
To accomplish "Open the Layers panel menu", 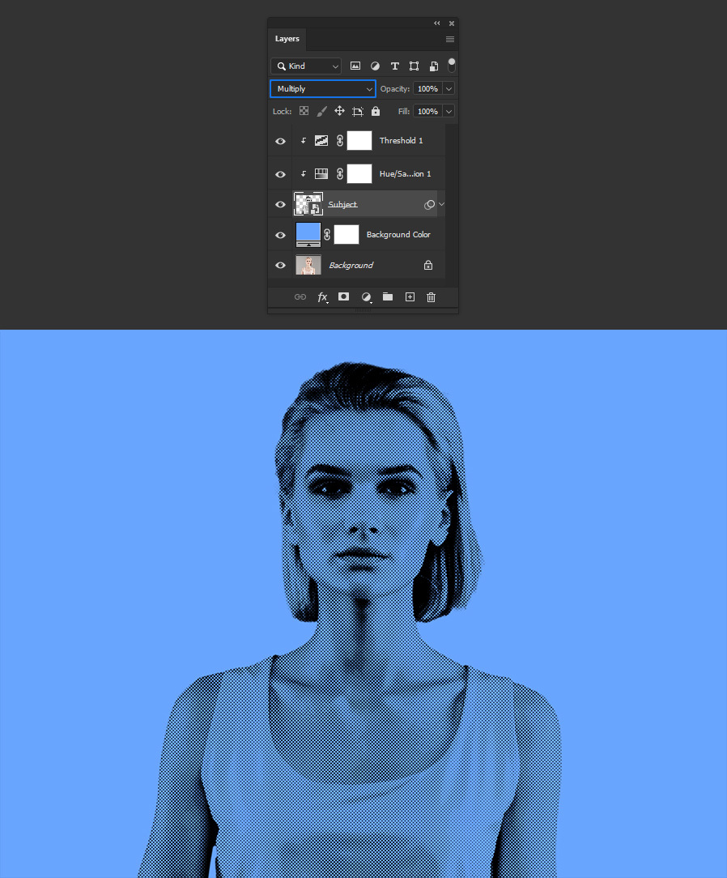I will [450, 39].
